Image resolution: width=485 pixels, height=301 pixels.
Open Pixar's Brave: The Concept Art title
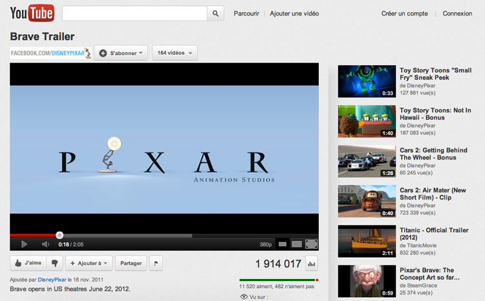click(429, 274)
